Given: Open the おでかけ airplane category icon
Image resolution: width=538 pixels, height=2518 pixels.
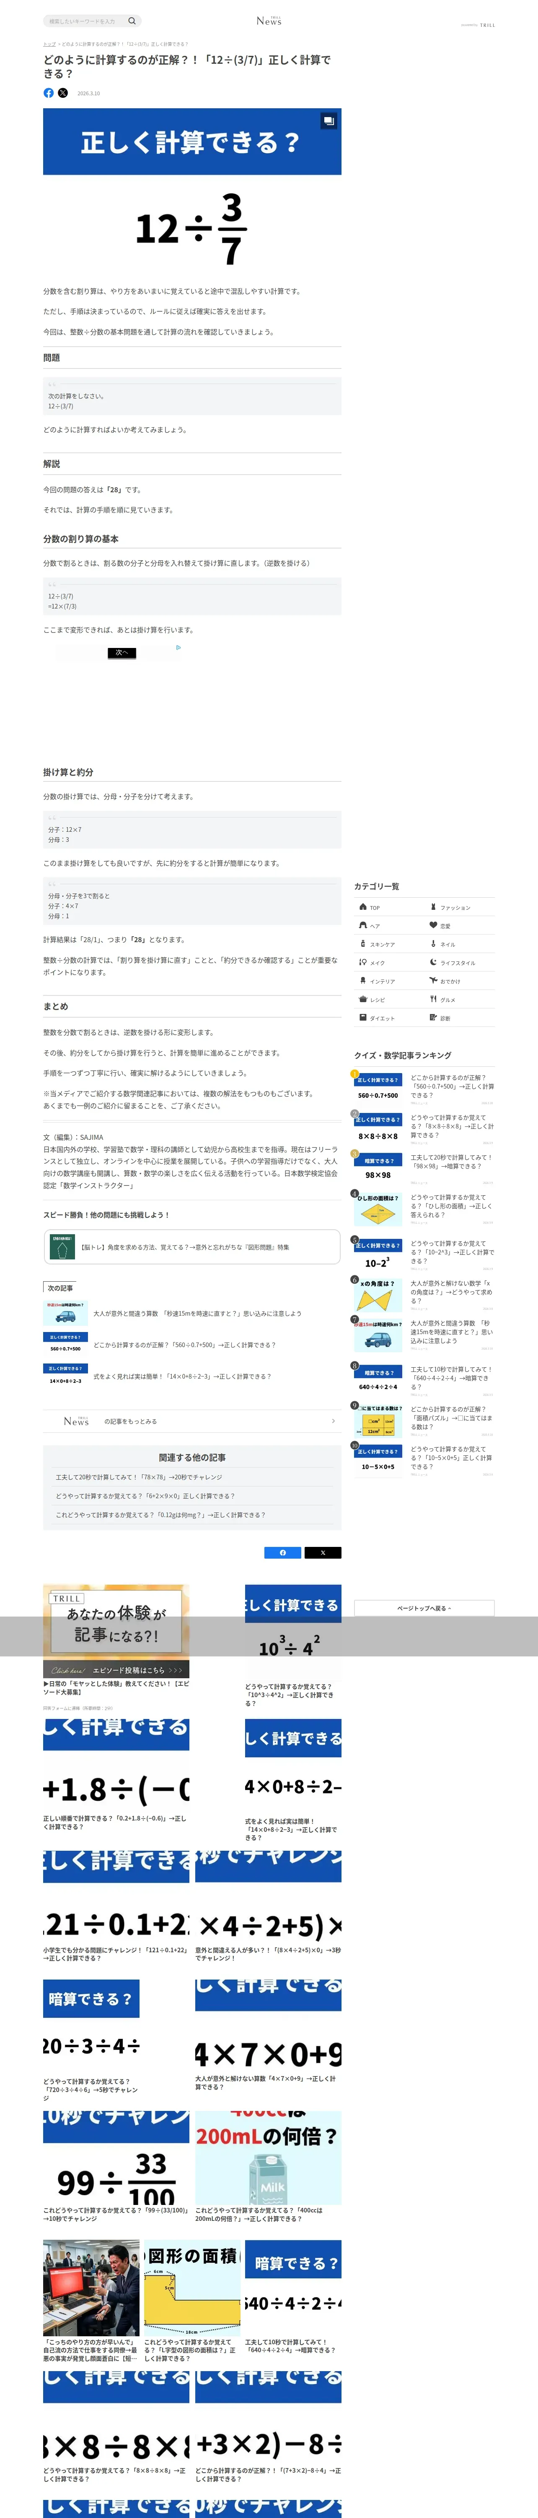Looking at the screenshot, I should (434, 980).
